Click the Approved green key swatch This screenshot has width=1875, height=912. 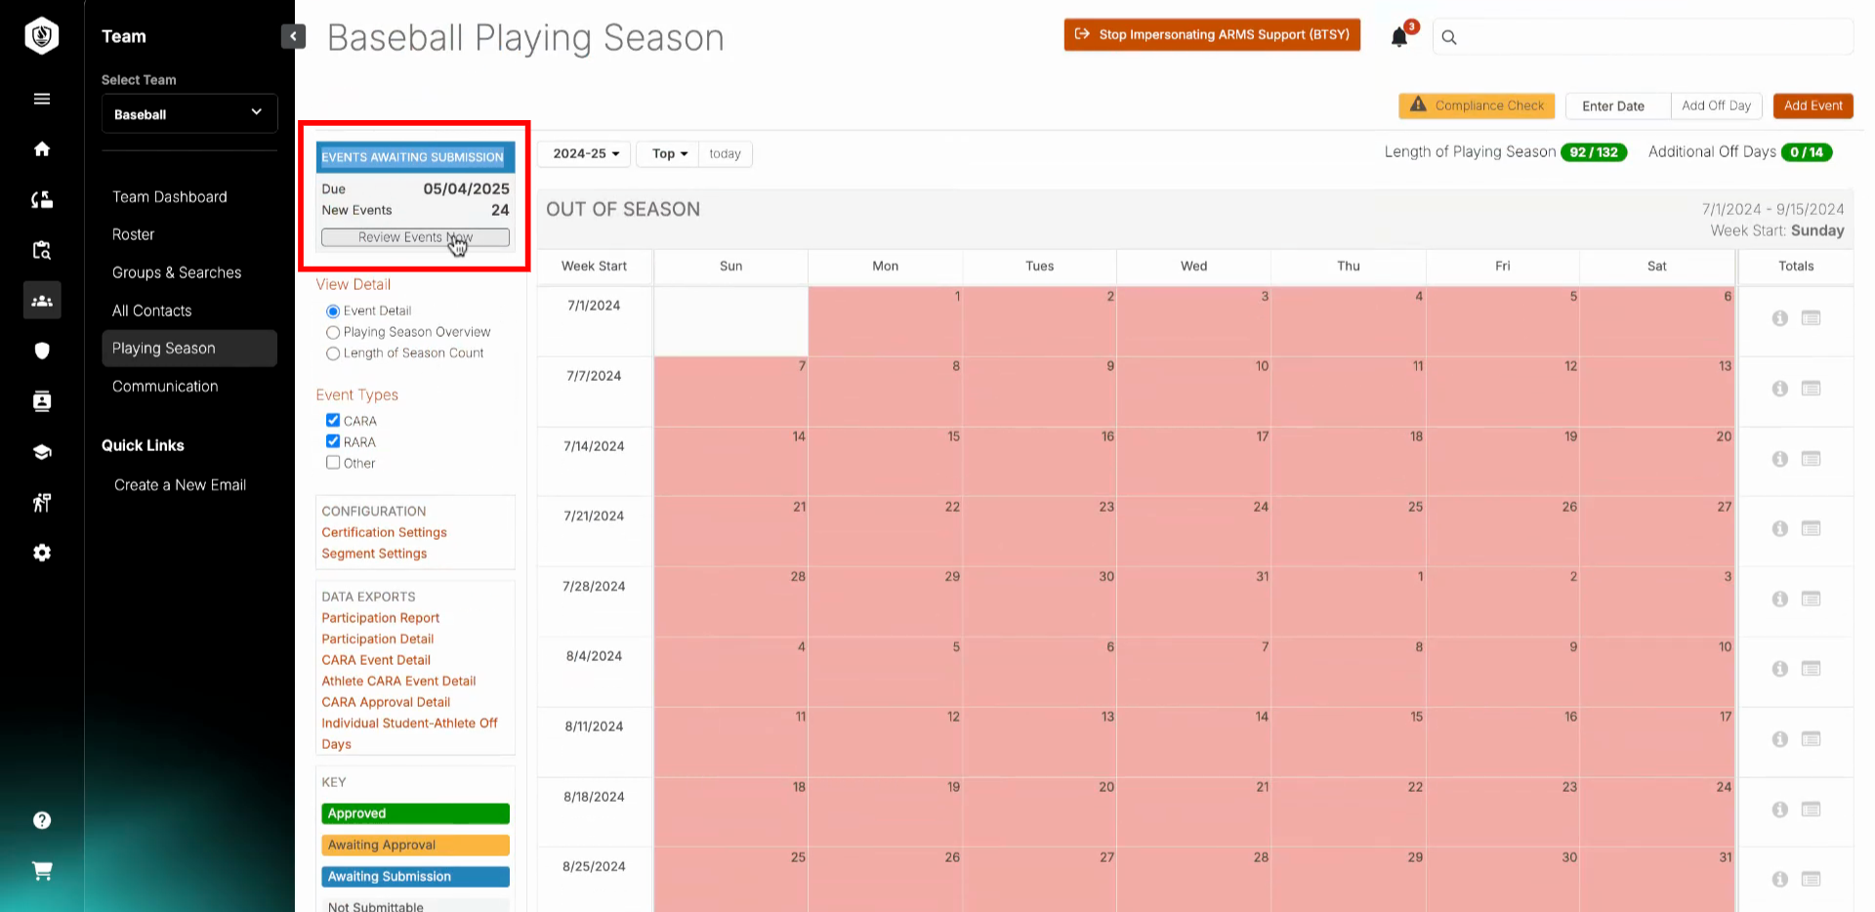[x=415, y=813]
